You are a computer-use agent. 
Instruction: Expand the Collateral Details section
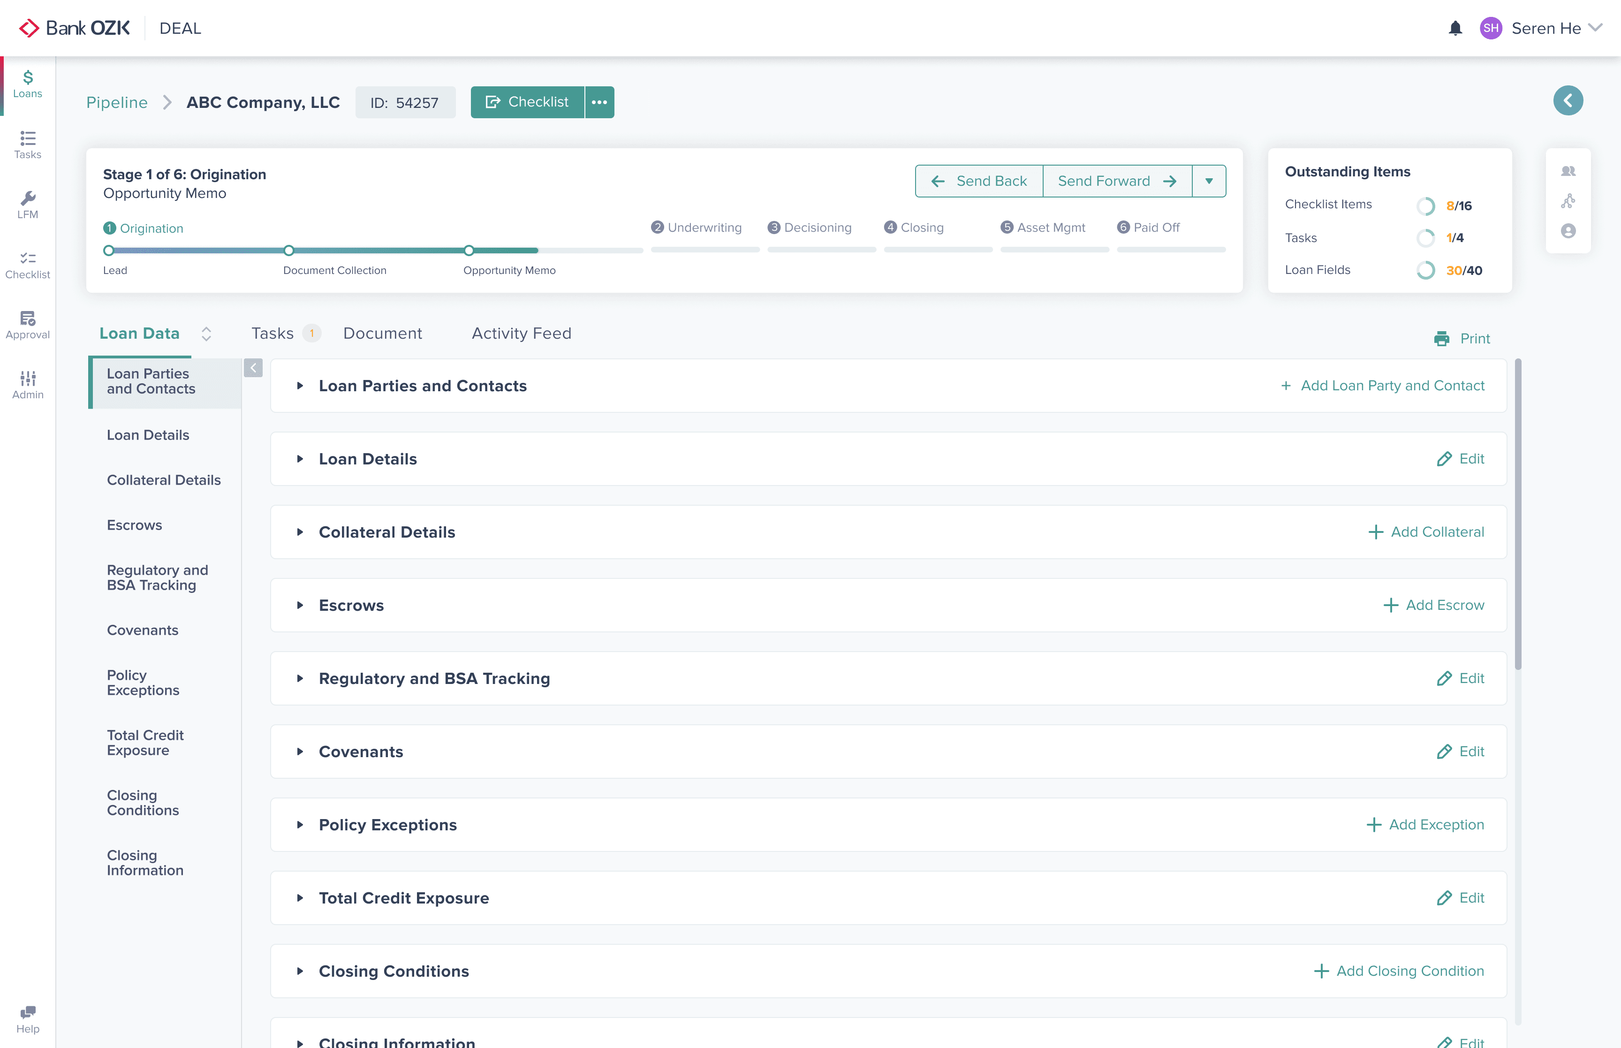[300, 532]
